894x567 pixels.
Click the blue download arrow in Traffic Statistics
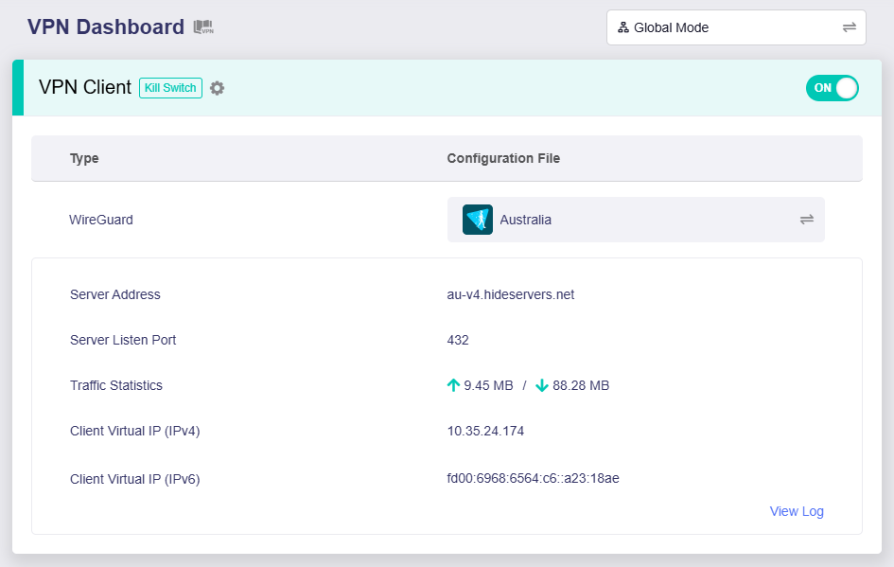[542, 385]
